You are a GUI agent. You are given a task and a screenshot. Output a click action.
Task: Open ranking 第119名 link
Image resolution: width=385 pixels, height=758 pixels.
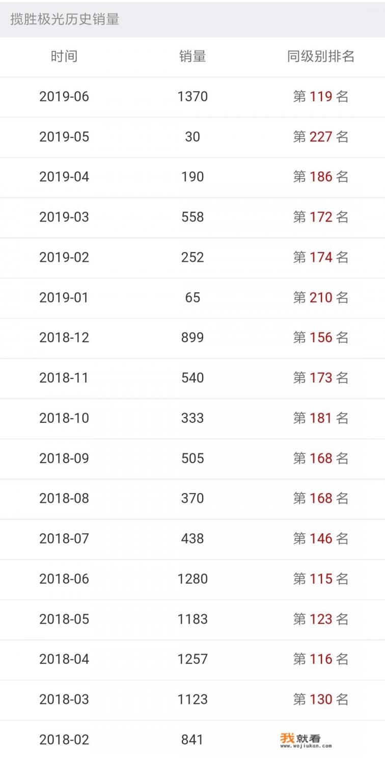(320, 96)
